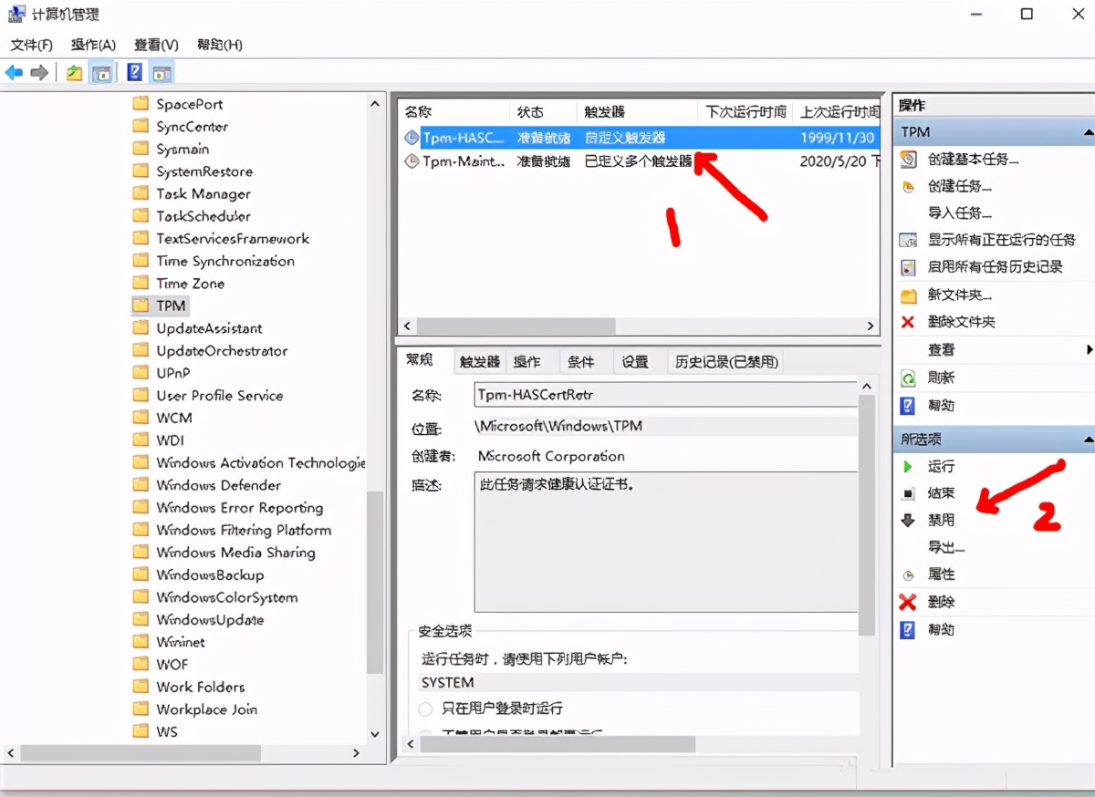Click the Delete Folder (删除文件夹) red X icon
Image resolution: width=1095 pixels, height=797 pixels.
tap(909, 323)
